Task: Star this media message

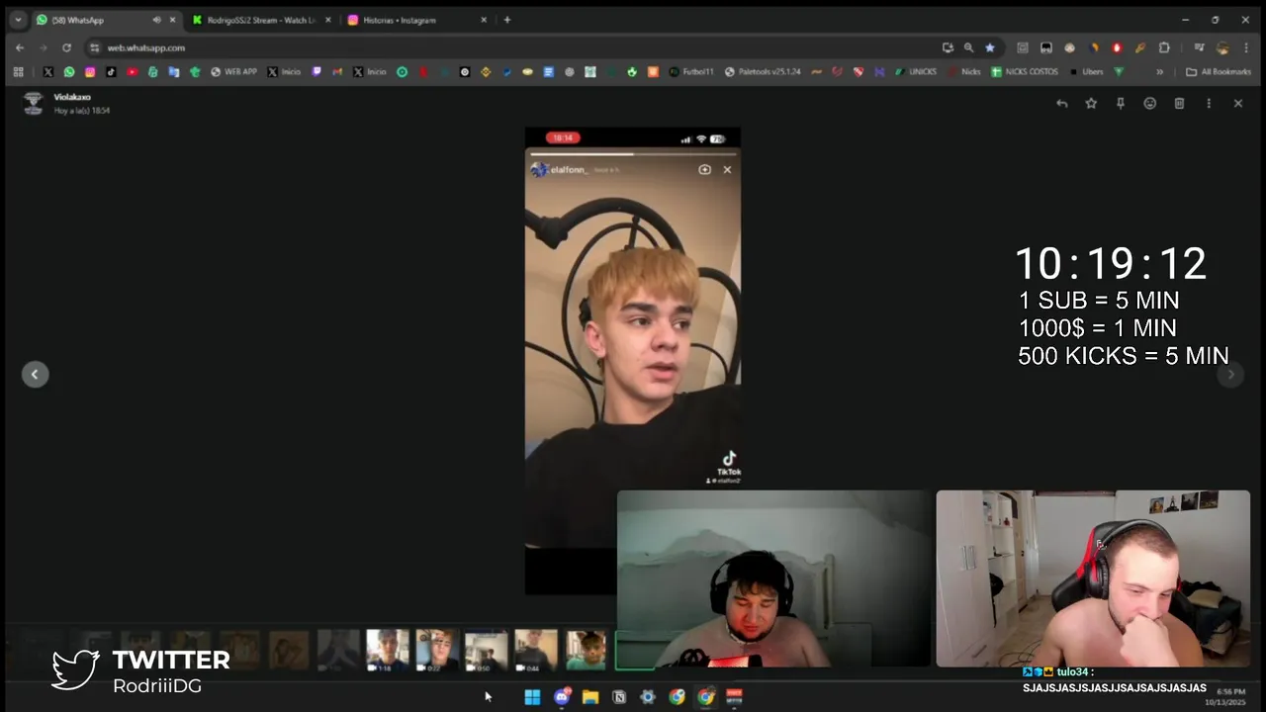Action: point(1091,103)
